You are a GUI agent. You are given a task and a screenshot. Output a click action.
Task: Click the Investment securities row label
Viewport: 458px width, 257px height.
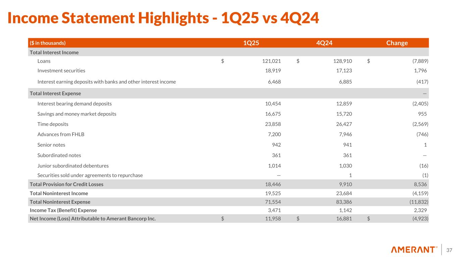click(61, 71)
